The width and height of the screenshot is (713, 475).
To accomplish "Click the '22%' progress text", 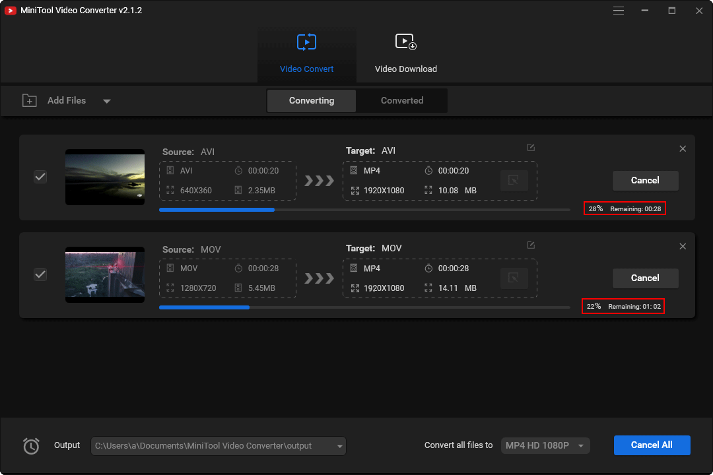I will coord(594,306).
